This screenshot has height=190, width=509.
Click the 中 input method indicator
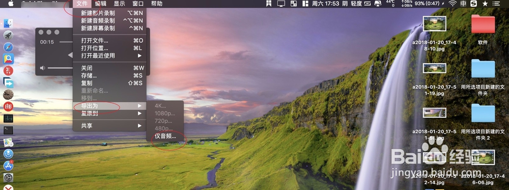pyautogui.click(x=464, y=4)
